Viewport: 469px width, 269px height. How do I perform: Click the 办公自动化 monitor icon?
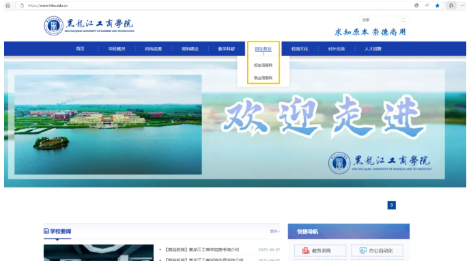coord(363,251)
